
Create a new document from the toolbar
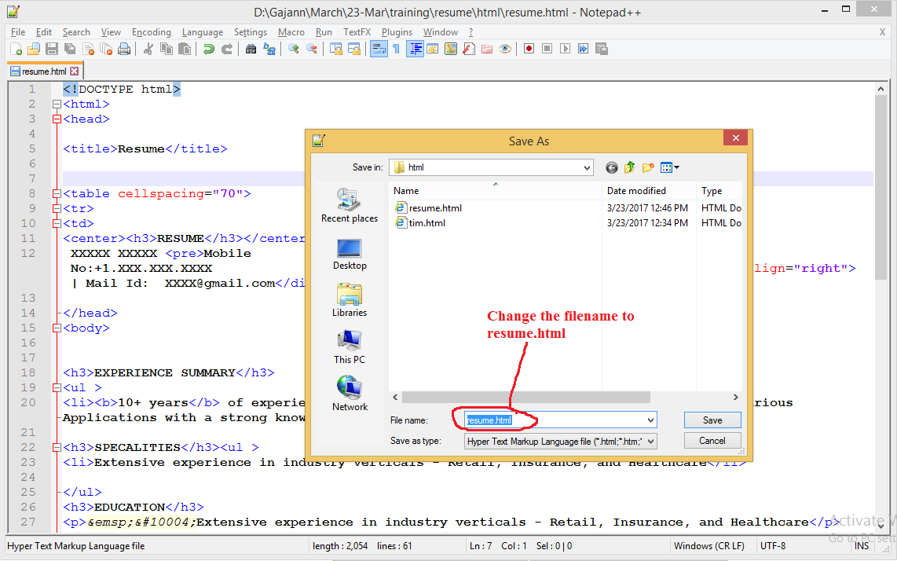click(x=16, y=49)
